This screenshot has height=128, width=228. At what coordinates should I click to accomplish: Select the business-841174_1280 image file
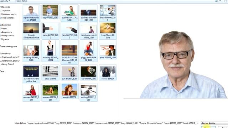click(69, 13)
